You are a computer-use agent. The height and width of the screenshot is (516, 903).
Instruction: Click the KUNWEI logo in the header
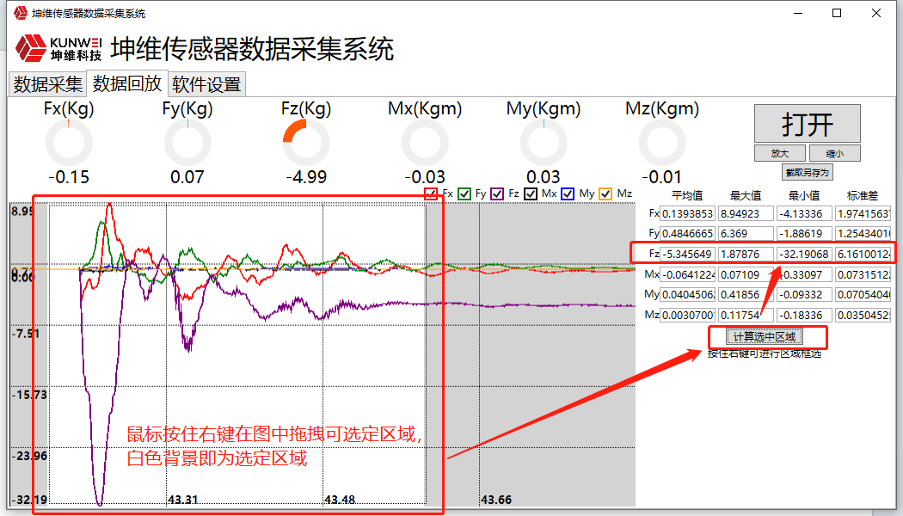pos(58,49)
